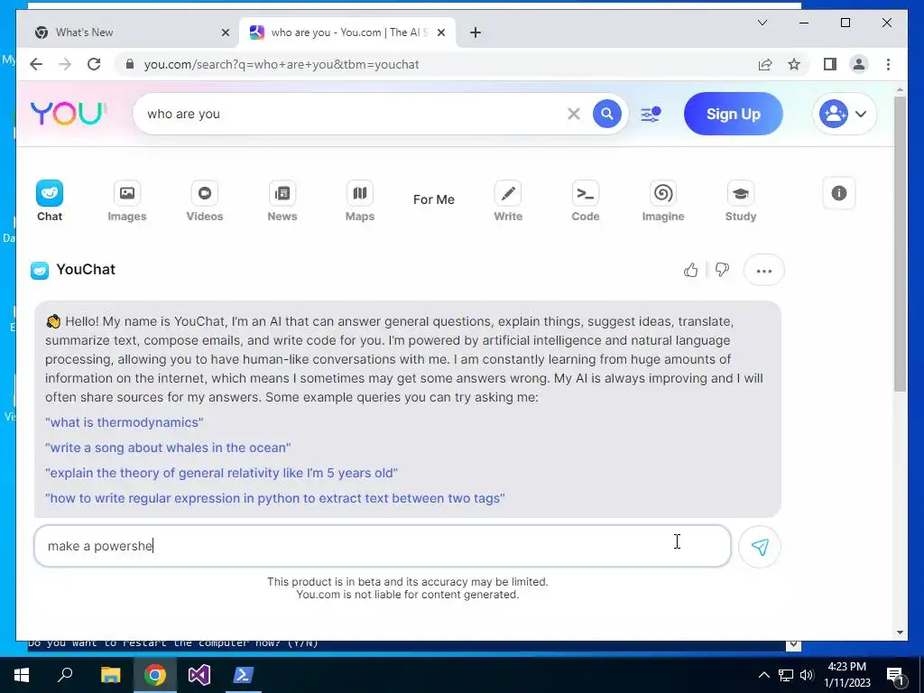Expand the tab search chevron
Image resolution: width=924 pixels, height=693 pixels.
coord(762,23)
